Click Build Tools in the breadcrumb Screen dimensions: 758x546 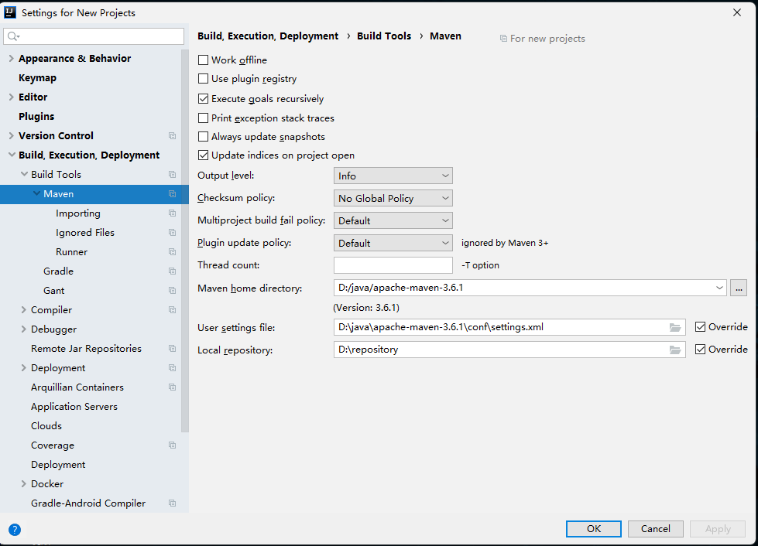(x=384, y=36)
